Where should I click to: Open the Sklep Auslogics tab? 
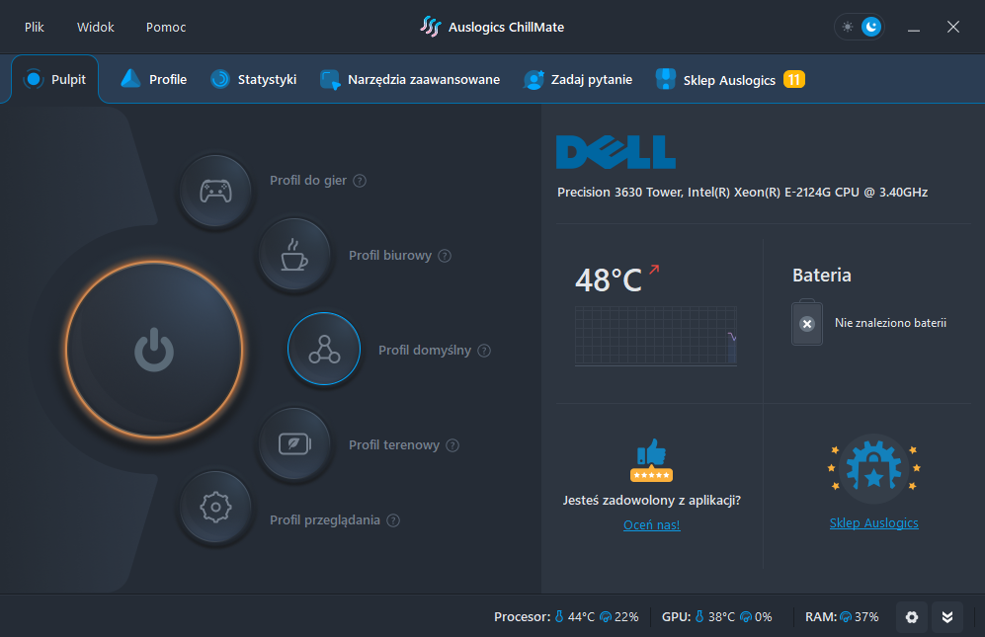729,80
